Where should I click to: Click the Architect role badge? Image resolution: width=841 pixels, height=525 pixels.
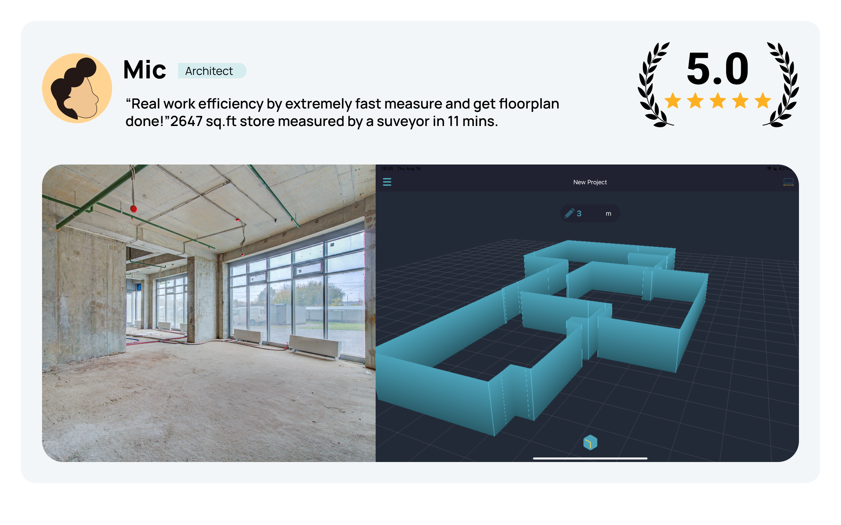212,71
